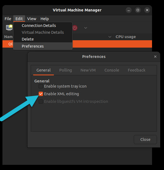The width and height of the screenshot is (164, 170).
Task: Open the View menu
Action: pos(32,19)
